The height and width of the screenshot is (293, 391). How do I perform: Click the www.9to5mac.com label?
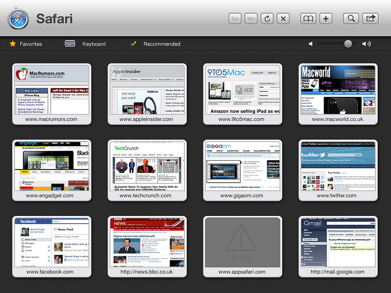pyautogui.click(x=241, y=119)
